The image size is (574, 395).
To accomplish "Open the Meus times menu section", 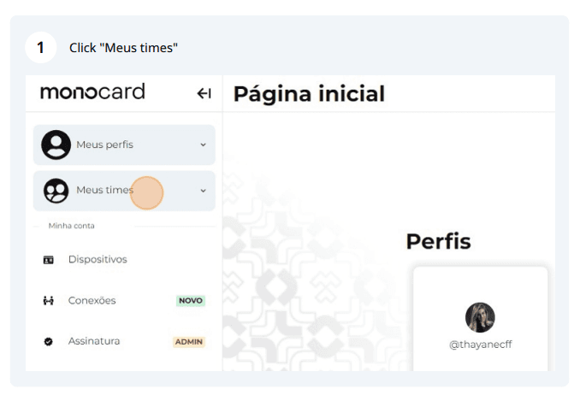I will 124,191.
